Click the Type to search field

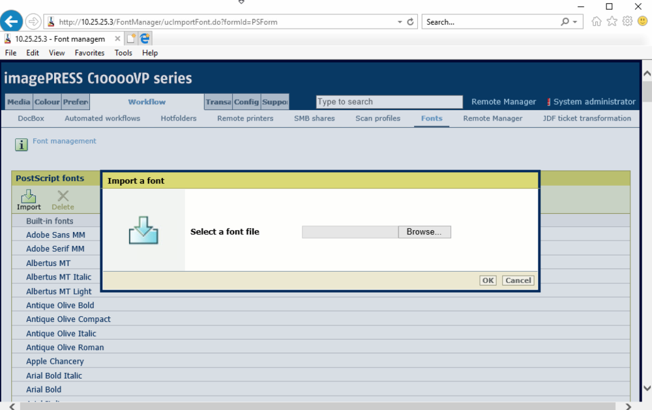[389, 102]
